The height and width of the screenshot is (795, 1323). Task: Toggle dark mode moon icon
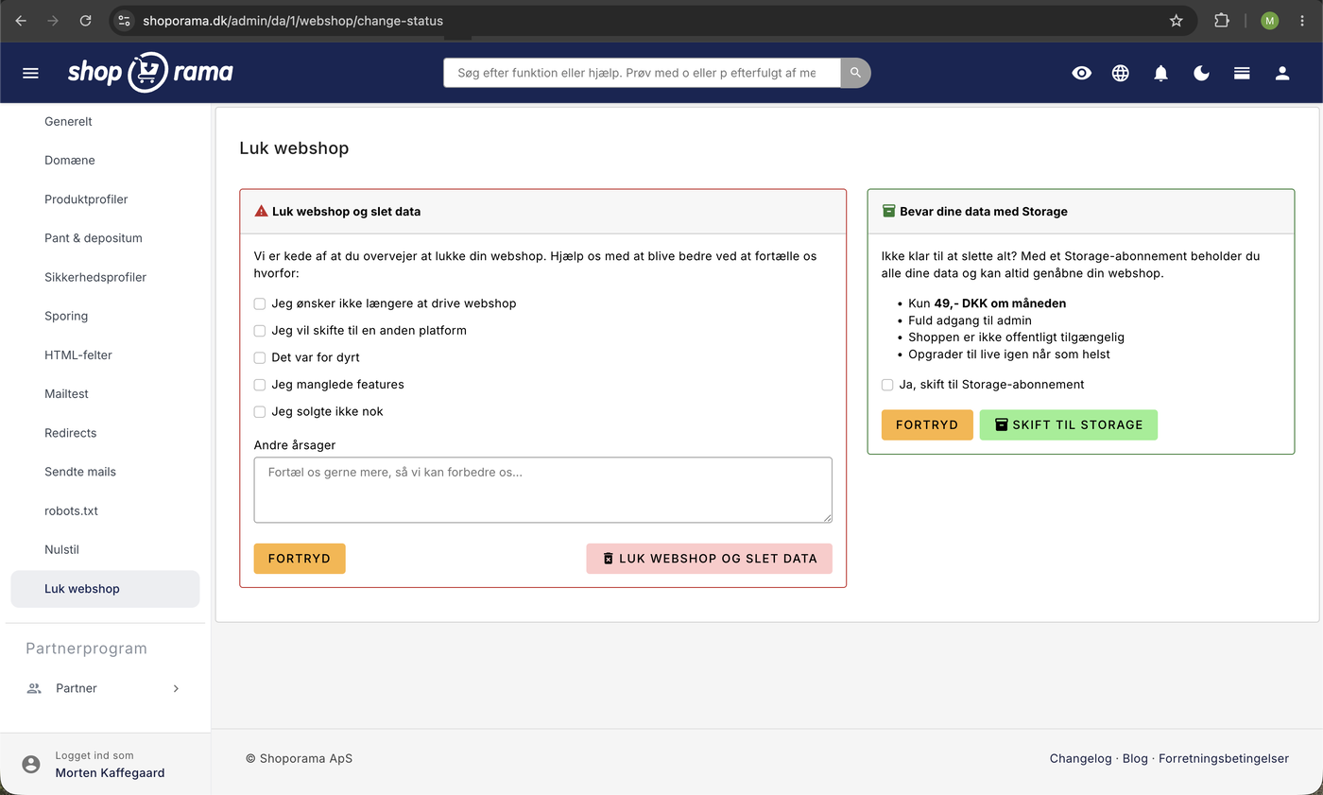(x=1202, y=73)
